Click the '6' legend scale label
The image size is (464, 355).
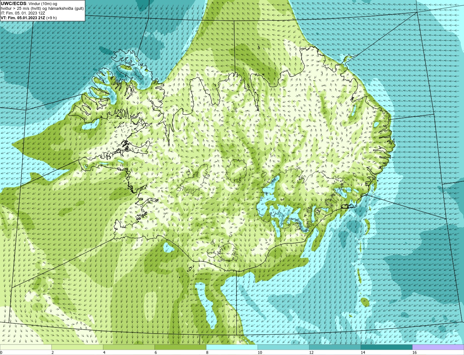click(156, 352)
